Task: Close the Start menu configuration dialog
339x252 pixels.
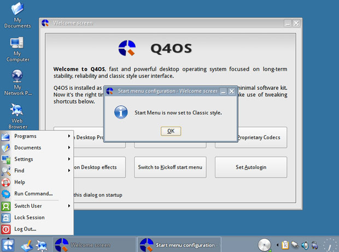Action: 232,91
